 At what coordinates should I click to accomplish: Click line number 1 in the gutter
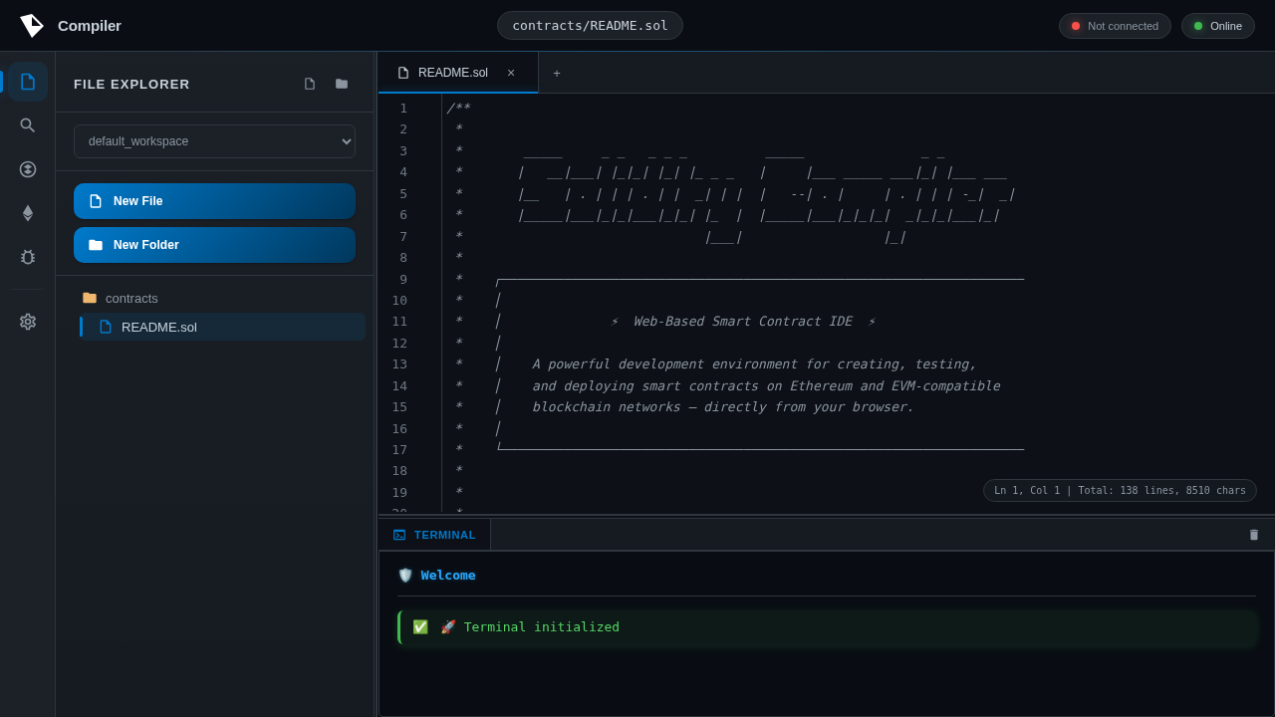tap(403, 108)
